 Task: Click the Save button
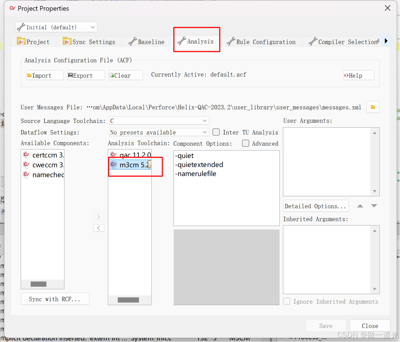point(326,326)
